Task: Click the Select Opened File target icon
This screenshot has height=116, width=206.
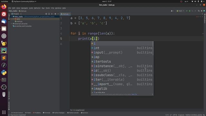Action: 46,14
